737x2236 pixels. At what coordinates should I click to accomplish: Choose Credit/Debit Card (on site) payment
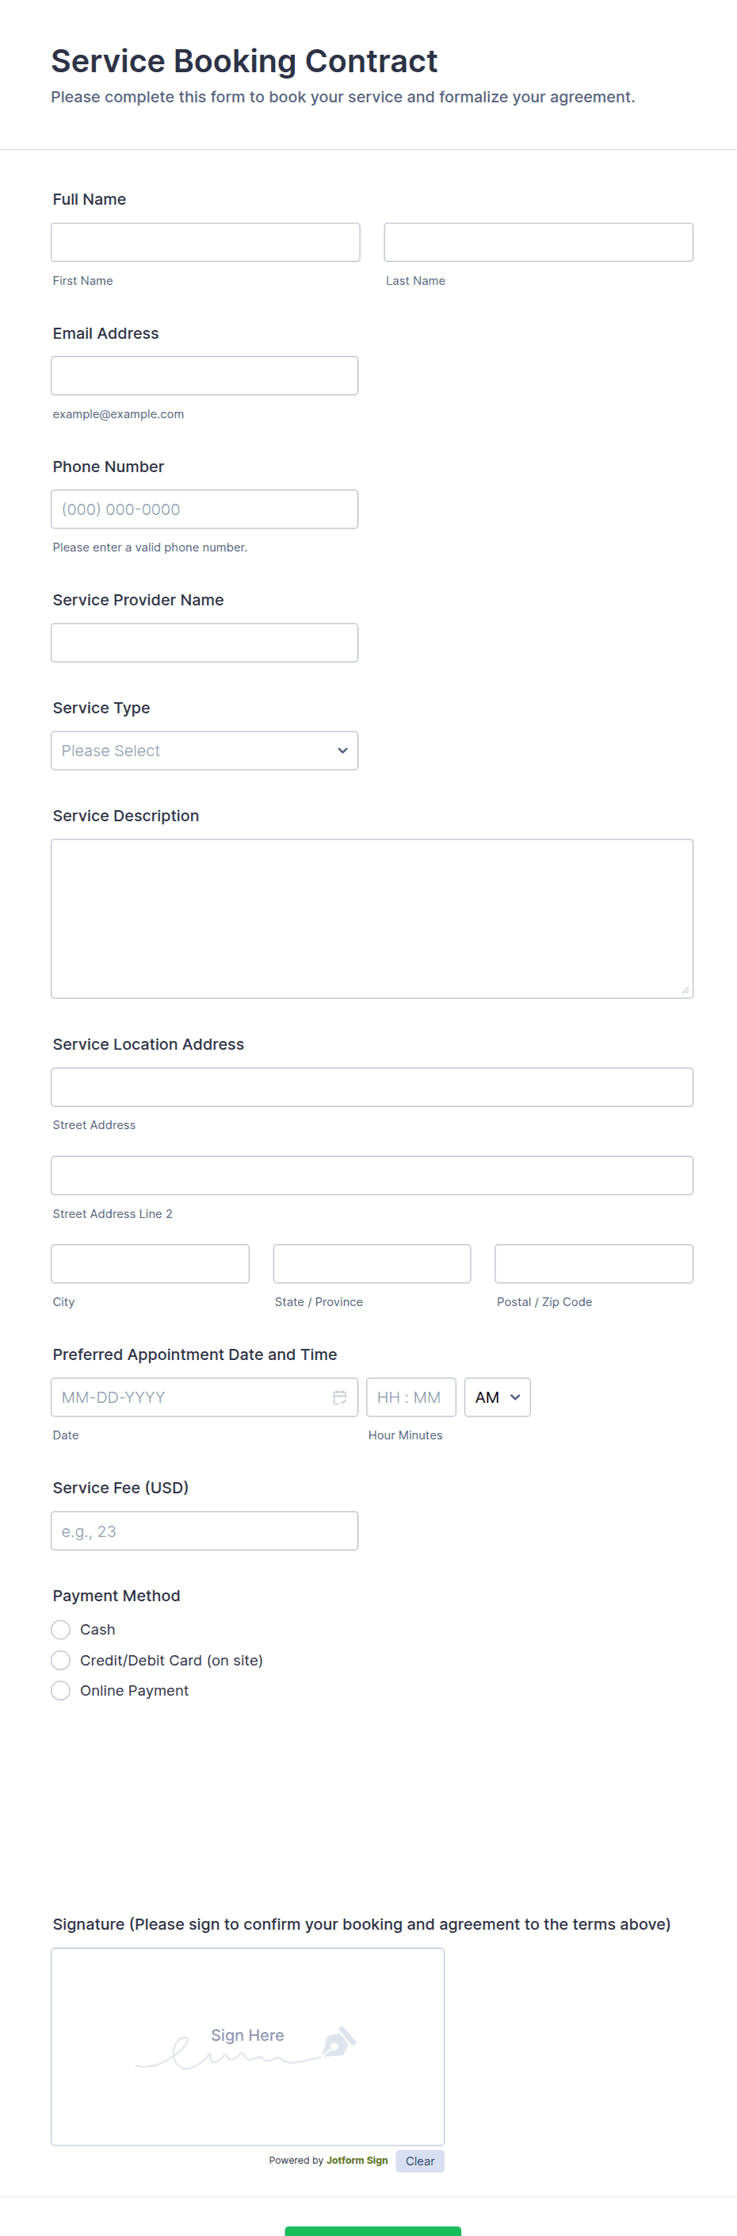pyautogui.click(x=61, y=1660)
